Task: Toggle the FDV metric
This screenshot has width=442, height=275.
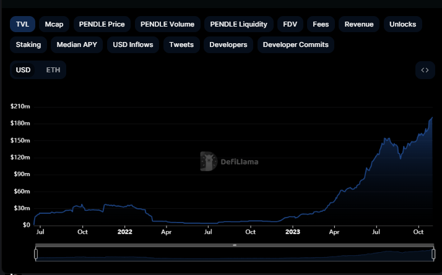Action: pos(290,24)
